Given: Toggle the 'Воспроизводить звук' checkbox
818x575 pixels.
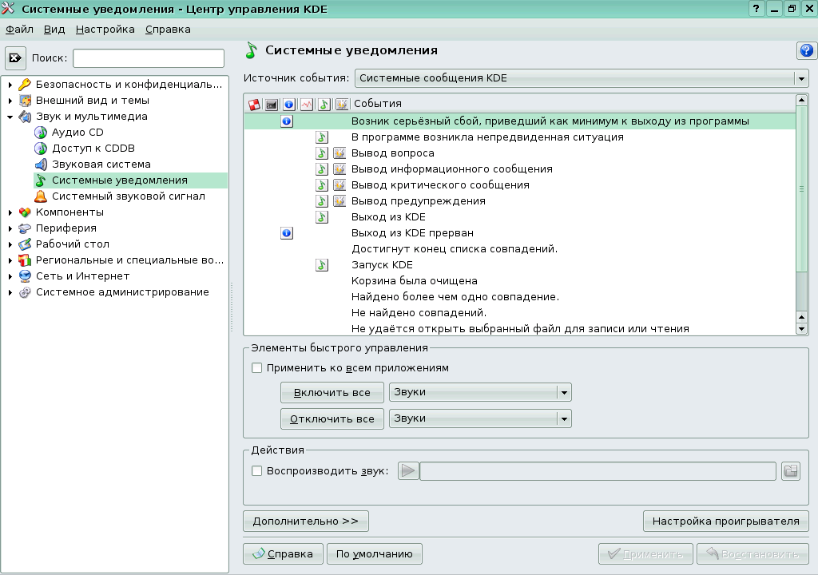Looking at the screenshot, I should 257,471.
